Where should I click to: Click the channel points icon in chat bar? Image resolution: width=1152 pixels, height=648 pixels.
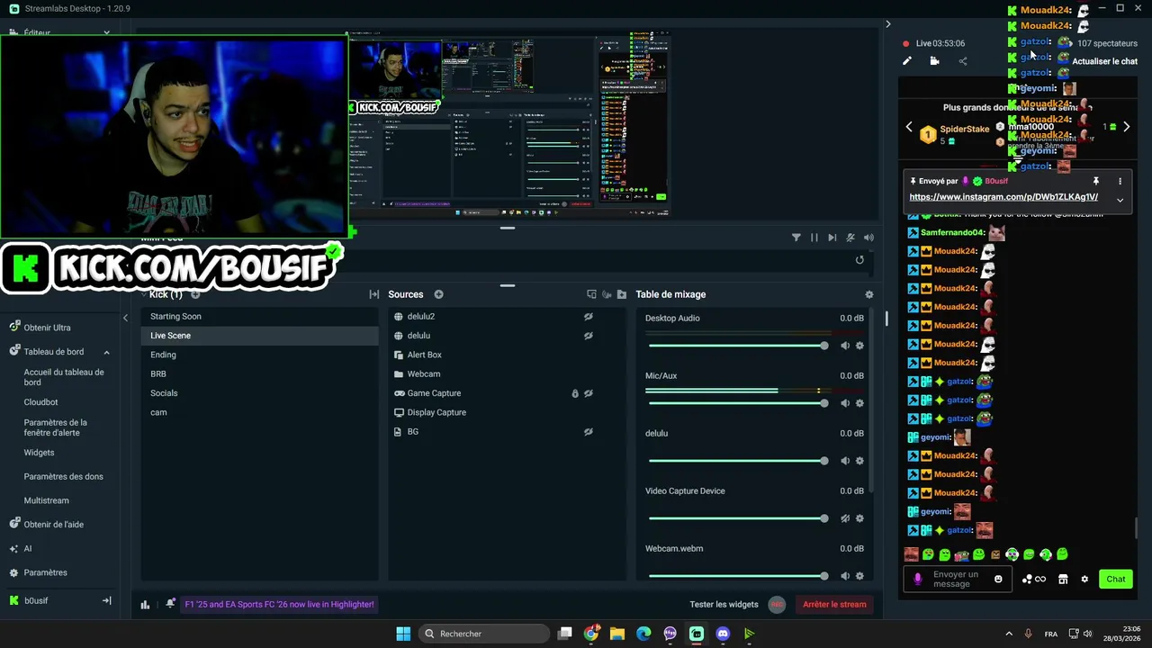[x=1033, y=579]
